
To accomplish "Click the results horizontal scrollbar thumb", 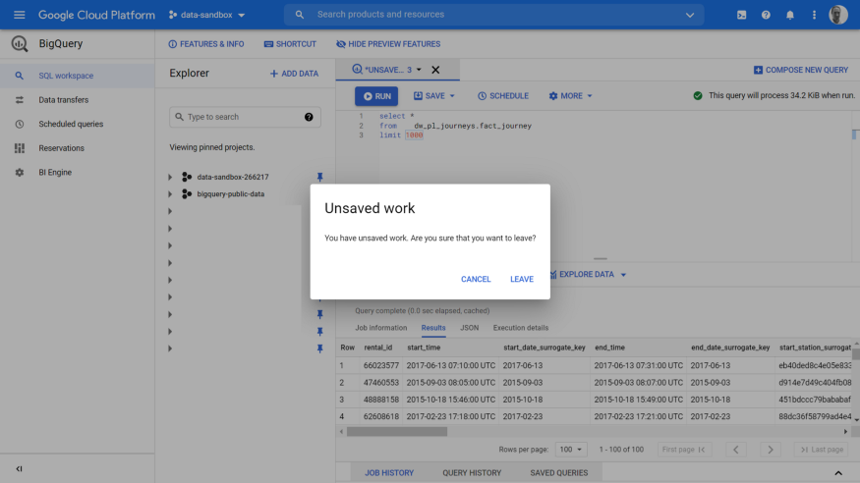I will click(x=396, y=432).
